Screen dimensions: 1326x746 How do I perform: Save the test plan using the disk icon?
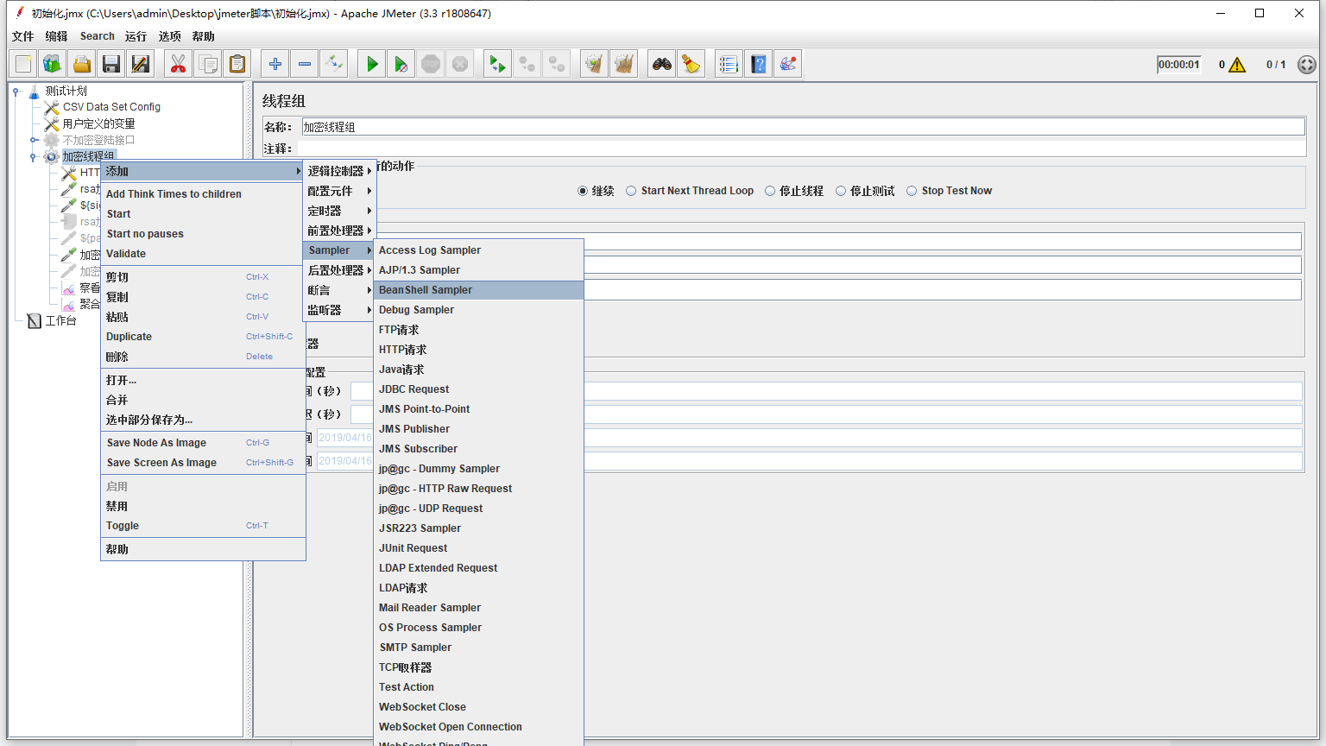(111, 63)
